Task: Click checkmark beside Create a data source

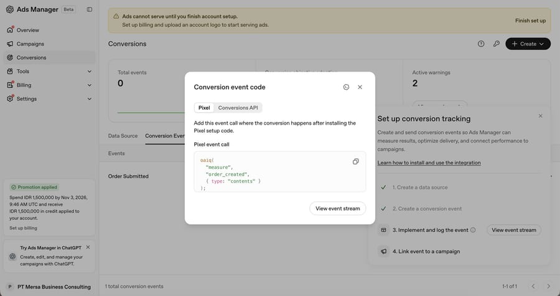Action: click(383, 188)
